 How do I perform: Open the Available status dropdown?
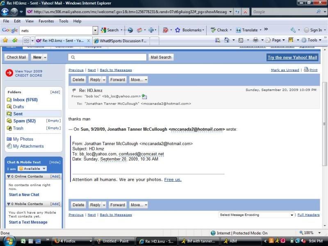(x=32, y=169)
